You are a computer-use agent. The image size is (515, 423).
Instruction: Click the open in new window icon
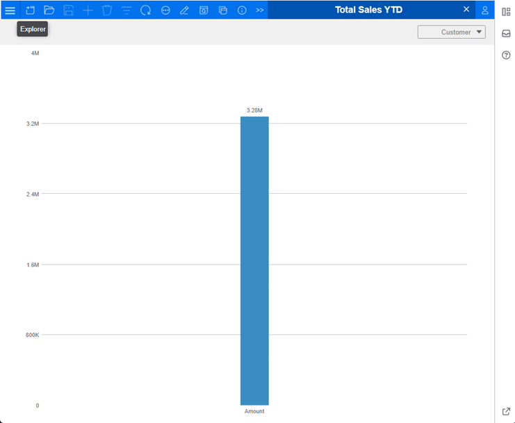(506, 411)
